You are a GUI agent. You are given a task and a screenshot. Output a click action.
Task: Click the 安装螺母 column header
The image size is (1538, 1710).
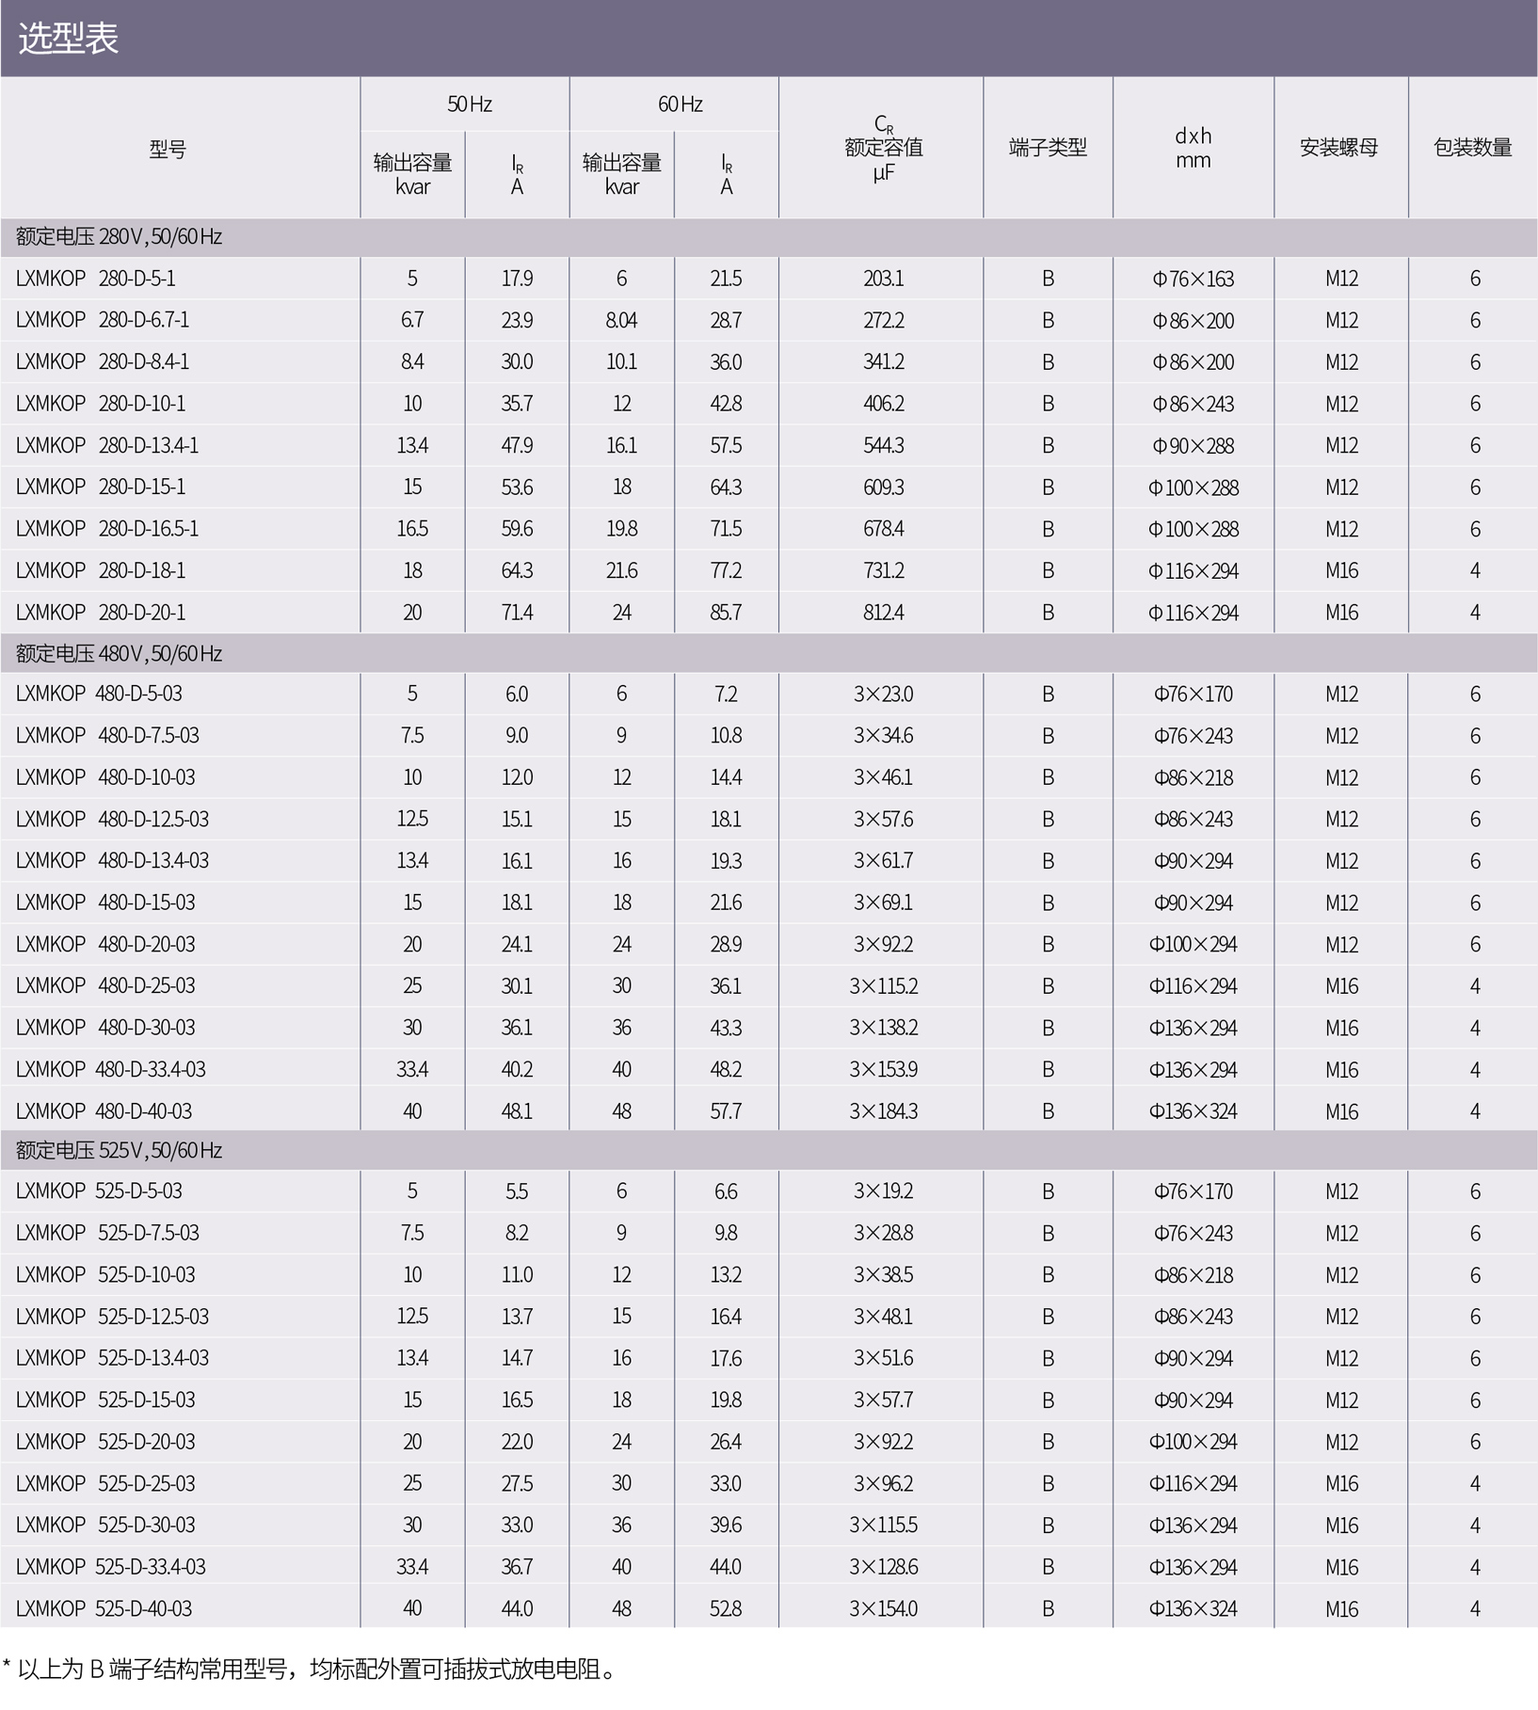coord(1339,148)
